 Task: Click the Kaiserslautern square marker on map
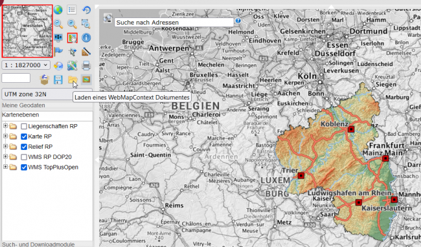pos(358,202)
